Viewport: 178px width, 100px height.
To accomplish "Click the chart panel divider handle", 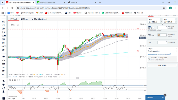I will click(x=77, y=78).
